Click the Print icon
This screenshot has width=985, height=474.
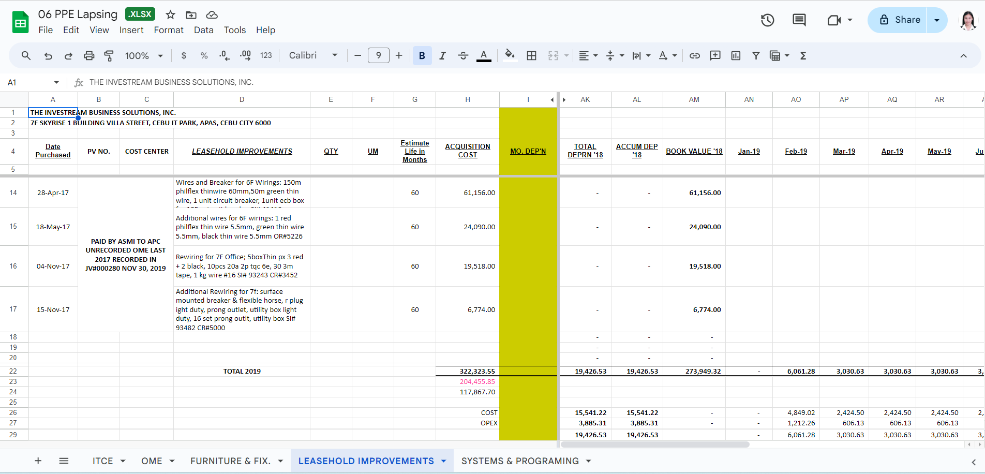89,56
